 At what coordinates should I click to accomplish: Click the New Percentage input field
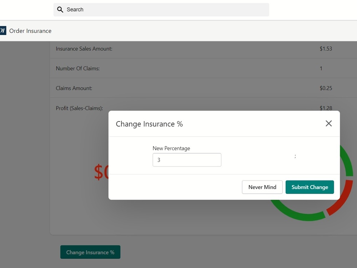click(187, 160)
